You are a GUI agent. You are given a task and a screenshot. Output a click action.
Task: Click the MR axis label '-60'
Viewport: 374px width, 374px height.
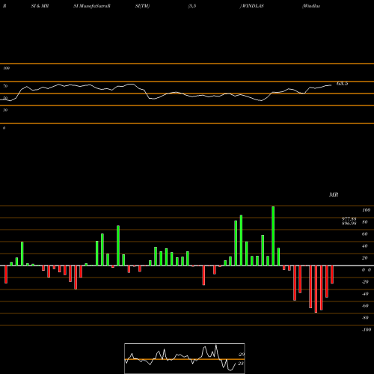click(365, 306)
